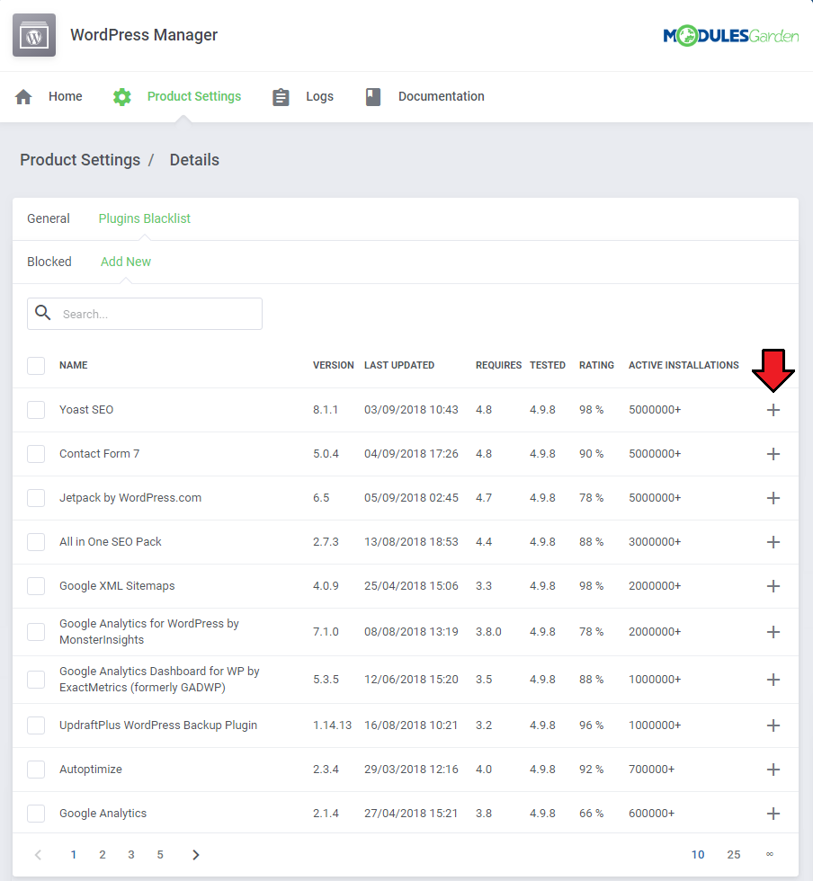Add Yoast SEO to blacklist with plus
Screen dimensions: 813x881
pos(773,410)
